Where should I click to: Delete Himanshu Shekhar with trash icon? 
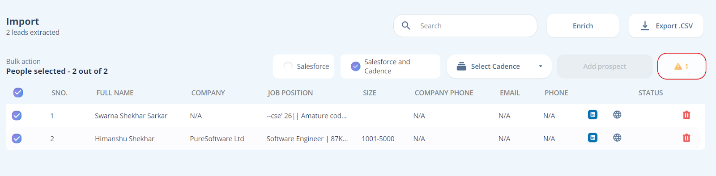[x=686, y=138]
